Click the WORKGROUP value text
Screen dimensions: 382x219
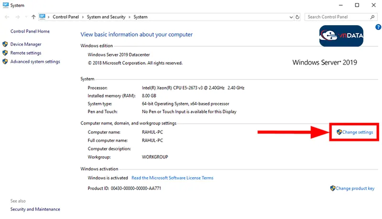point(155,157)
